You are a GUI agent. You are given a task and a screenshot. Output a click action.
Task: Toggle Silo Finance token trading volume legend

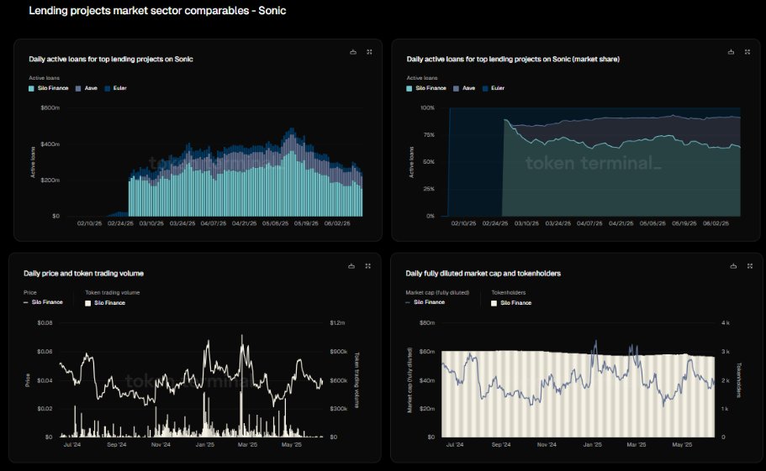click(105, 303)
